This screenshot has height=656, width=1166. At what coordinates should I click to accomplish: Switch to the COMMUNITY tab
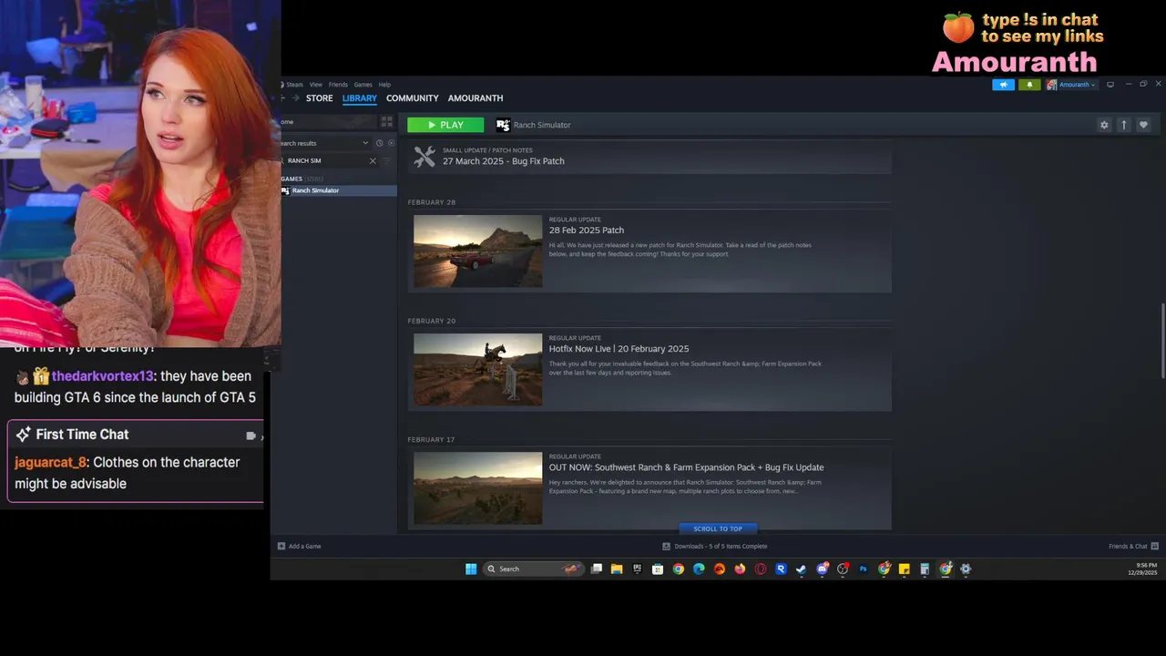(x=413, y=98)
